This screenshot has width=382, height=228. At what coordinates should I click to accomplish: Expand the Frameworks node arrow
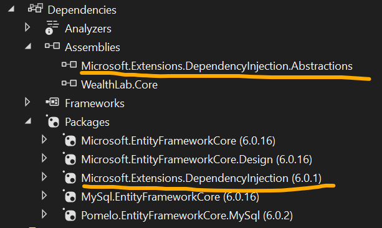27,102
